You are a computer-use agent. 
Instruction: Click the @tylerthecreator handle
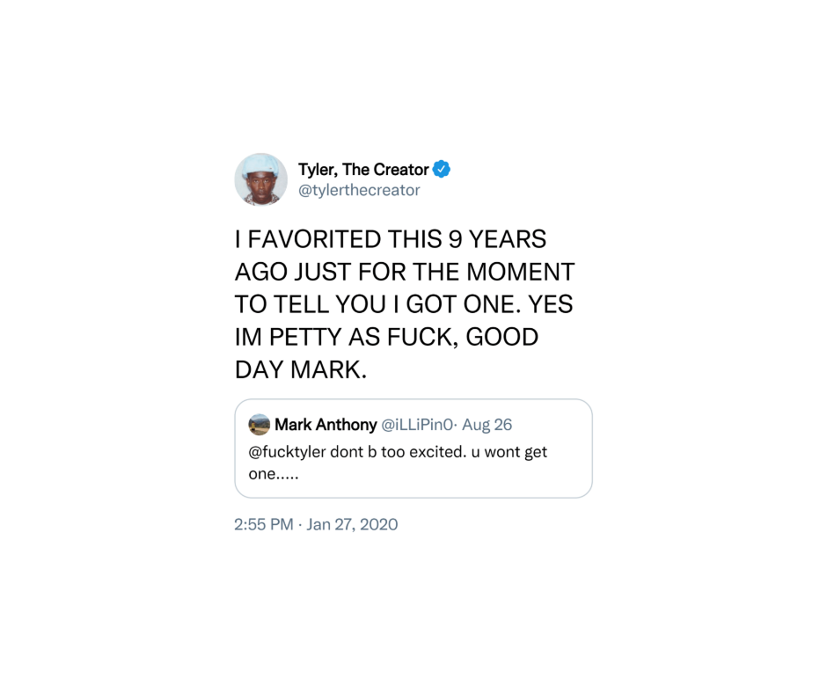[359, 190]
